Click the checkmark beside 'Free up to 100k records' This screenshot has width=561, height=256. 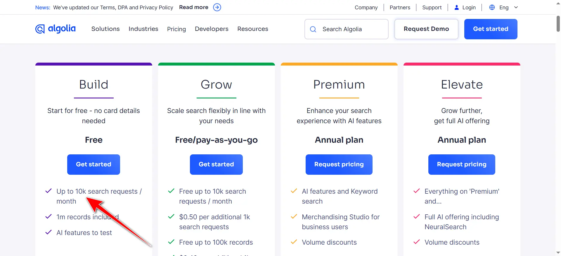171,242
